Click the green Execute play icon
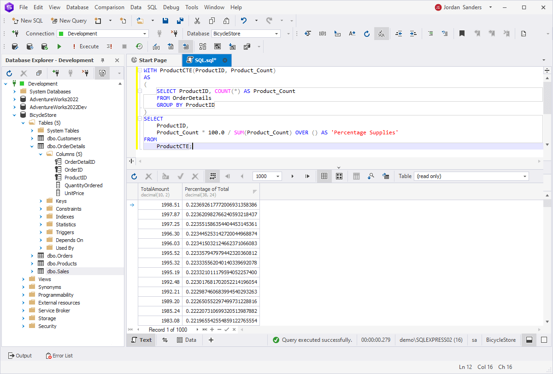553x374 pixels. pyautogui.click(x=59, y=46)
